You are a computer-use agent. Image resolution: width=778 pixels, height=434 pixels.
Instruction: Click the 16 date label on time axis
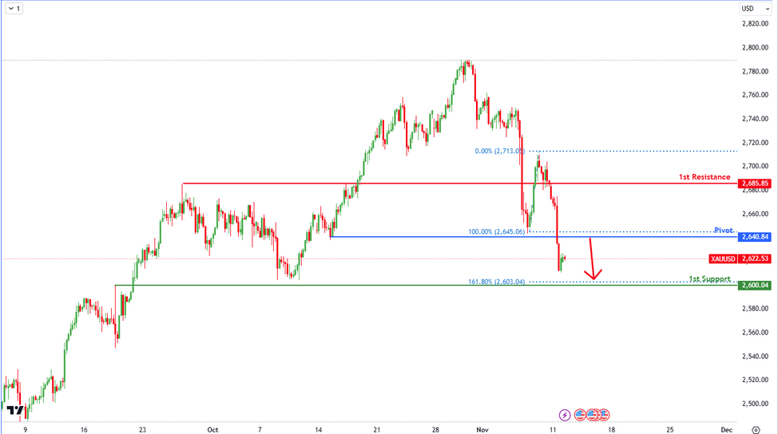tap(84, 429)
